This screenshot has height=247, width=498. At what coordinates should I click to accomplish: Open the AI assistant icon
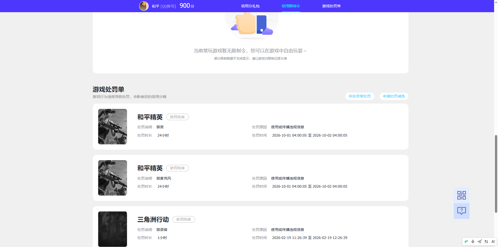(x=493, y=242)
